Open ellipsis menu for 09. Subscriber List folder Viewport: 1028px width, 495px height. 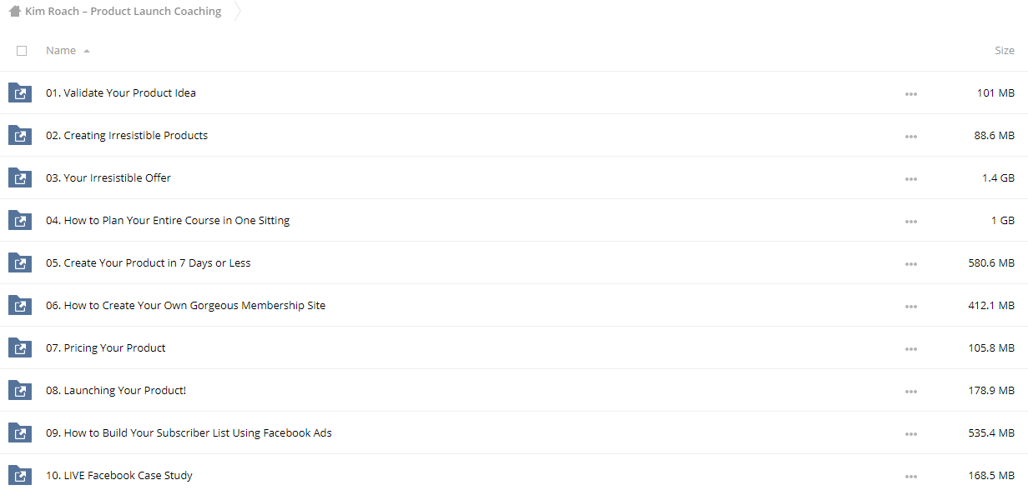click(911, 433)
